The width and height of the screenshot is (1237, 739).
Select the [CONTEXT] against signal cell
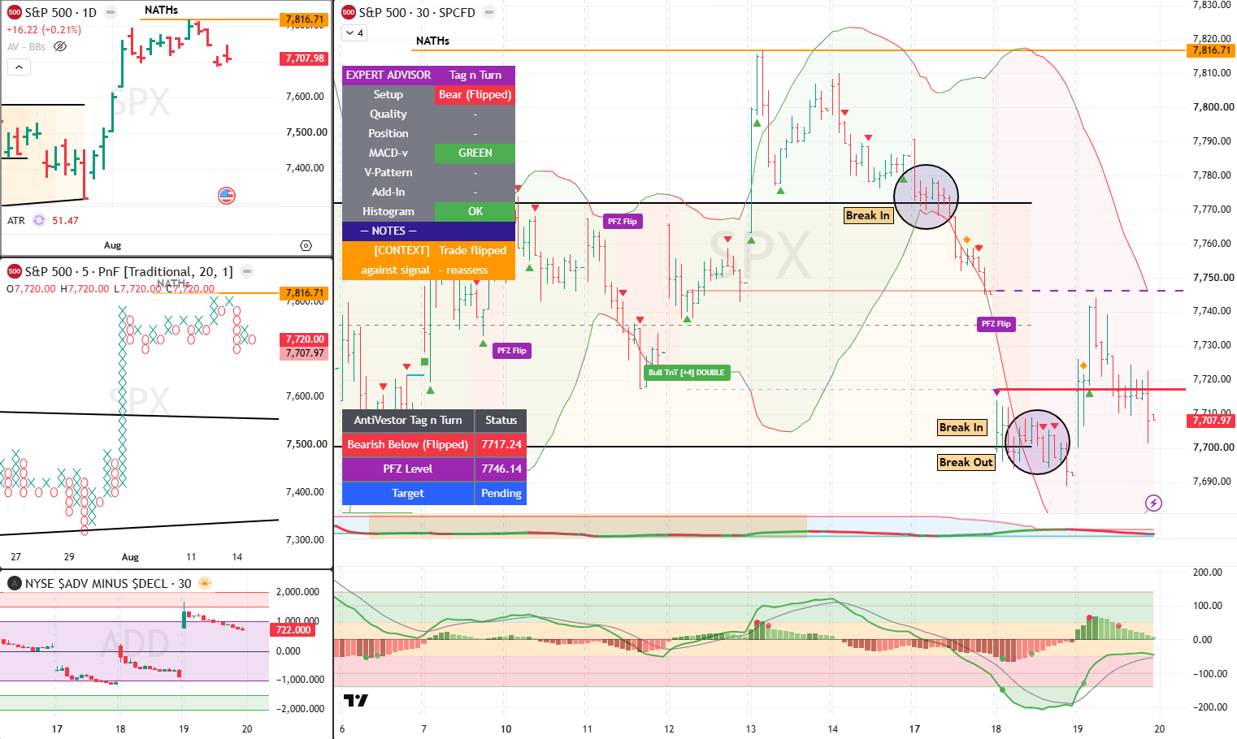tap(388, 260)
